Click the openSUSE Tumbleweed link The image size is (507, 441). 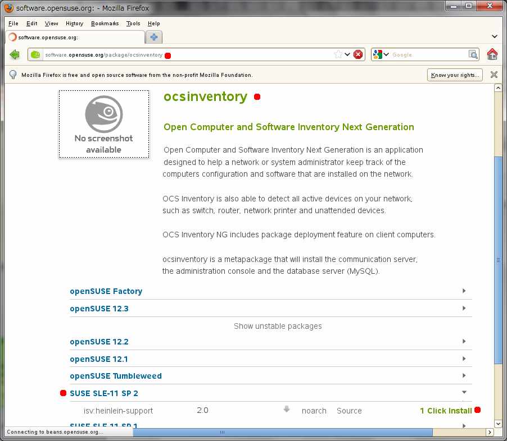pos(116,376)
